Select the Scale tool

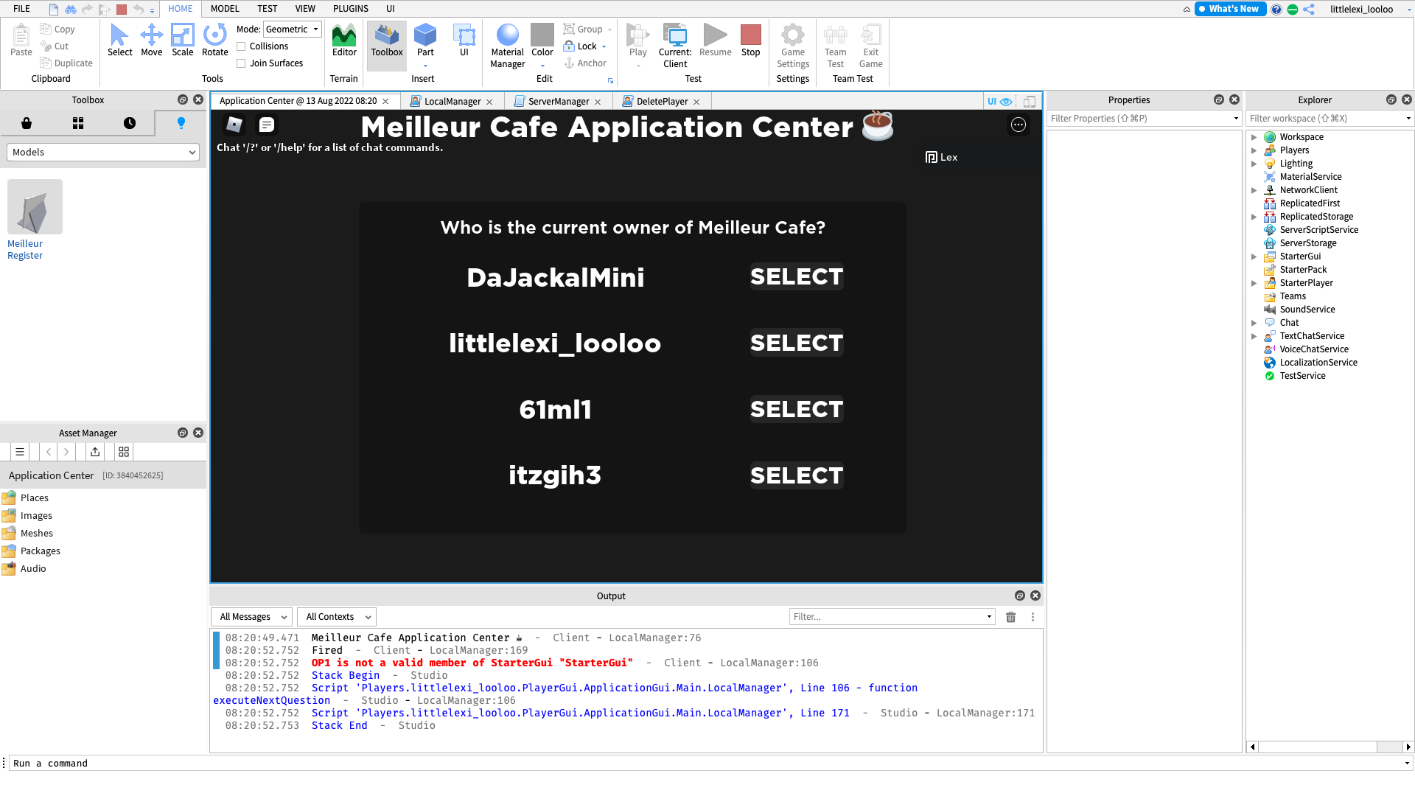182,40
